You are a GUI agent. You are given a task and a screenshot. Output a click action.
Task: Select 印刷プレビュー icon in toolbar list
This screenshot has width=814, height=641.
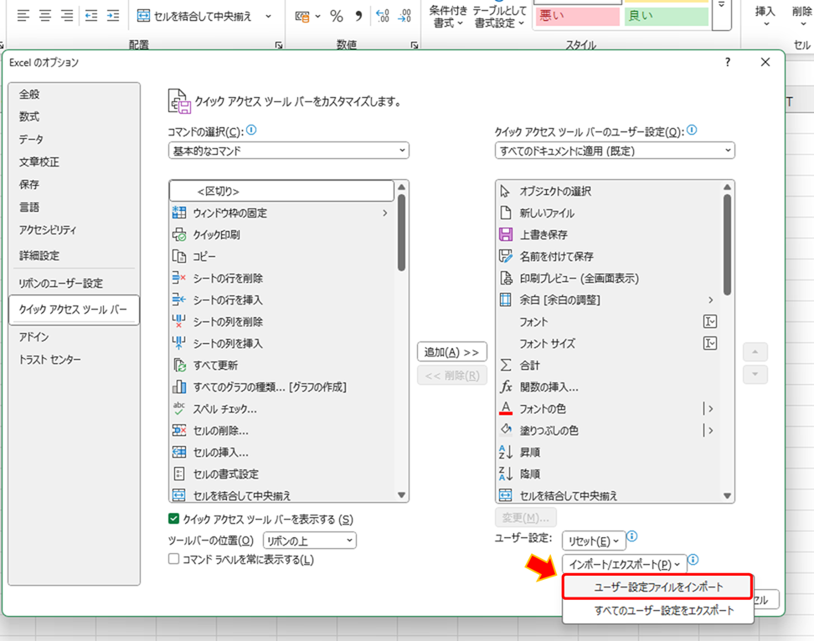pos(506,279)
